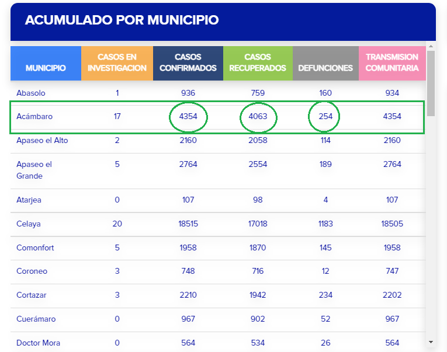Click the circled deaths value 254
This screenshot has width=447, height=352.
(325, 116)
